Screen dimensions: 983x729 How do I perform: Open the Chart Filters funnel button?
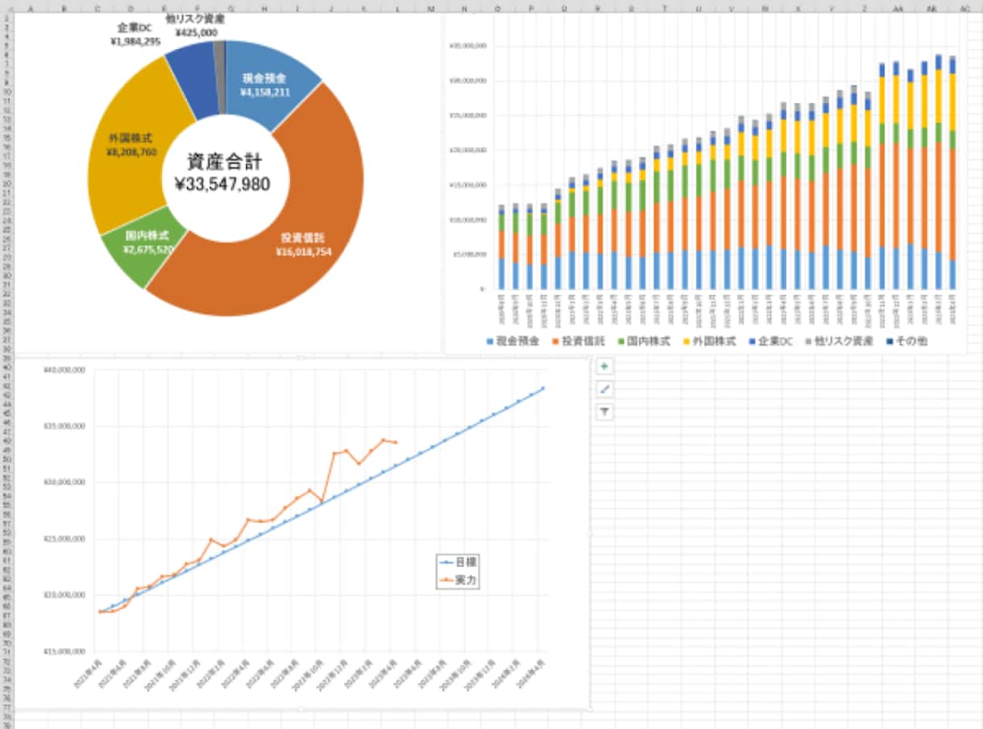point(605,412)
